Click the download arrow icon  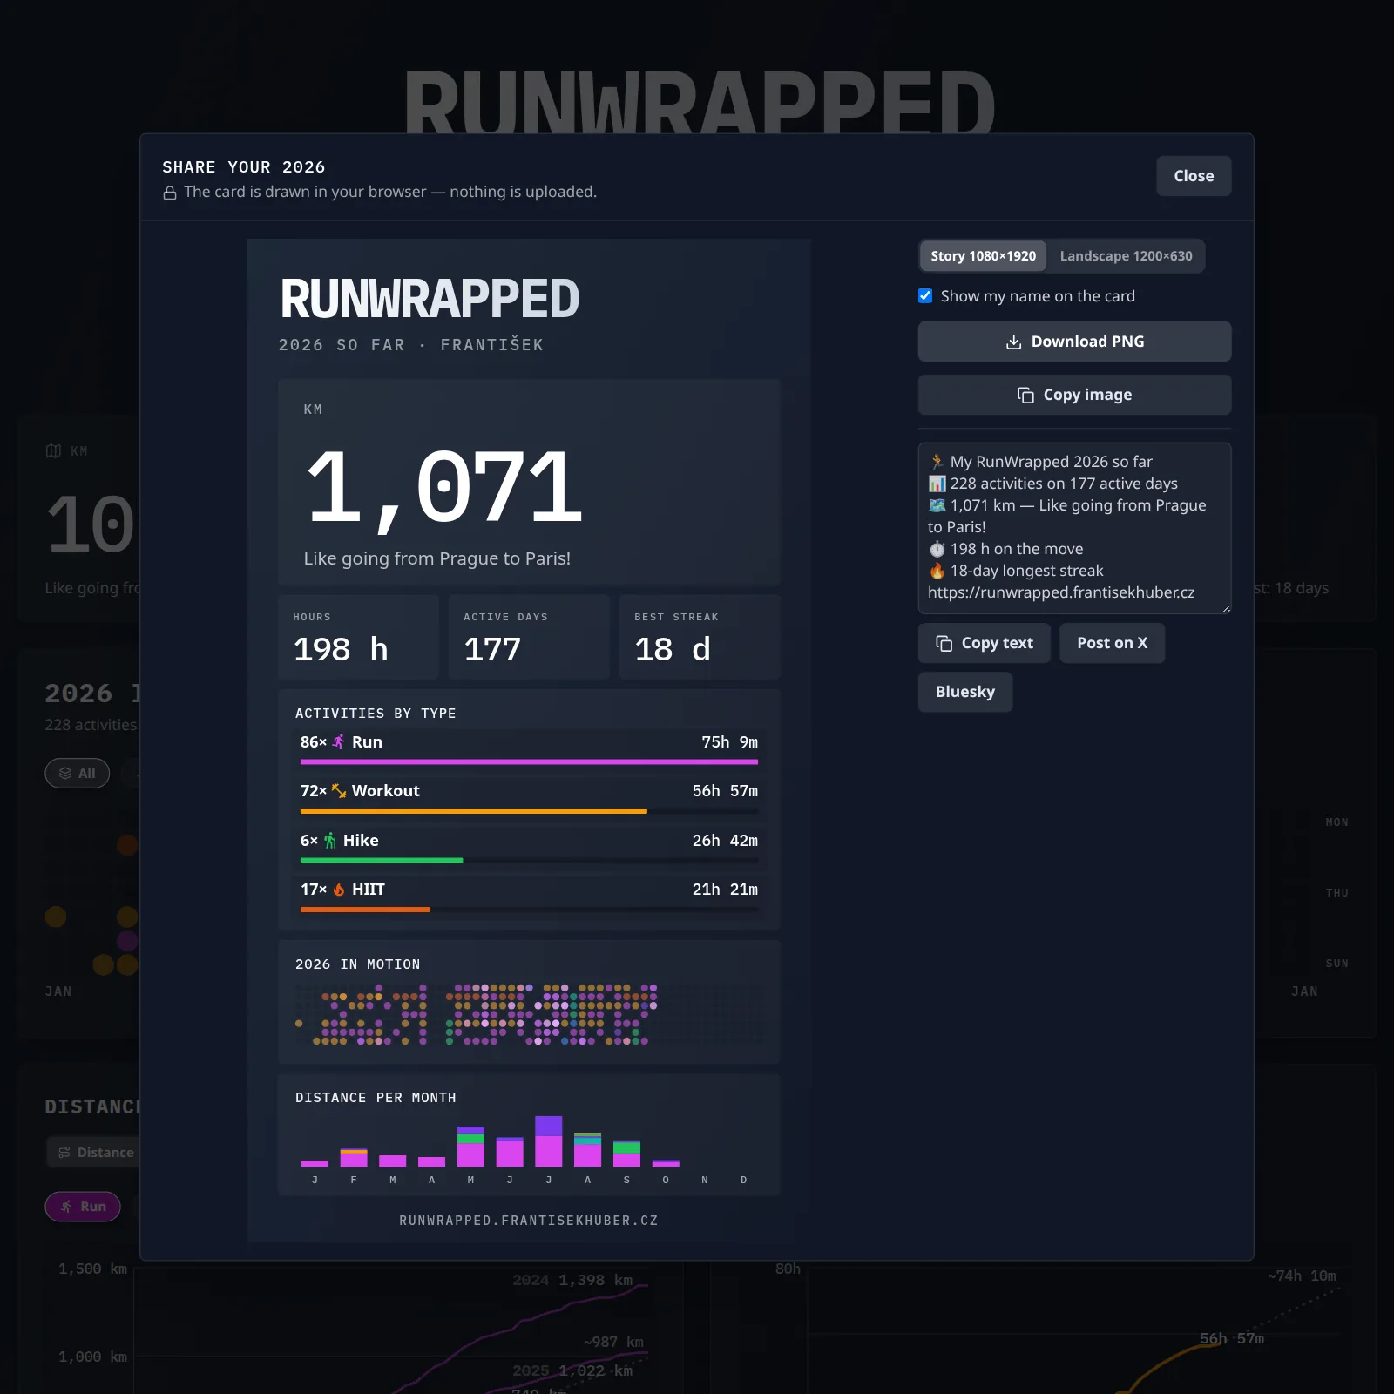coord(1013,342)
